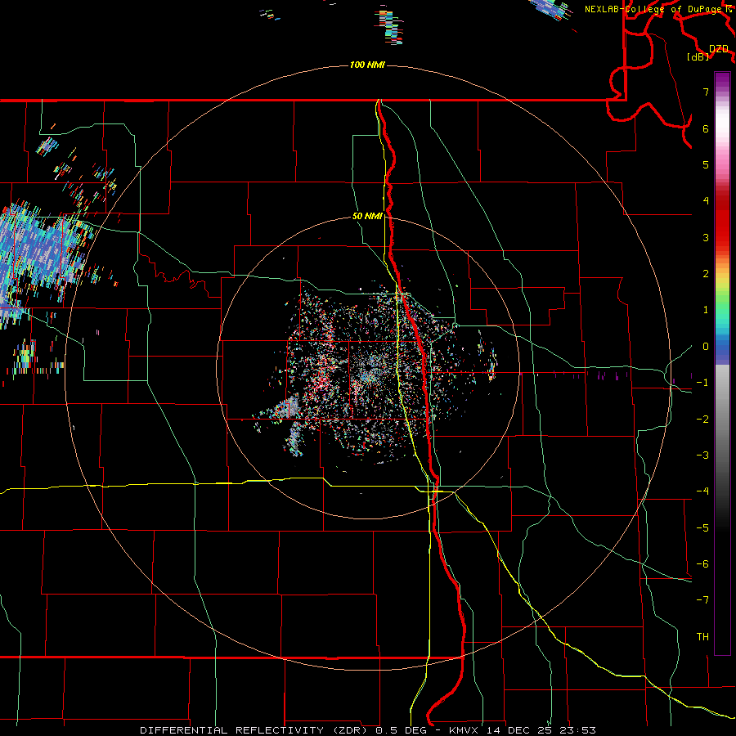Click the "2" value on the color scale
Image resolution: width=736 pixels, height=736 pixels.
(x=706, y=274)
